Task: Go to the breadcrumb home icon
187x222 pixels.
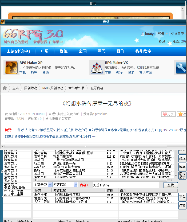Action: [x=5, y=88]
